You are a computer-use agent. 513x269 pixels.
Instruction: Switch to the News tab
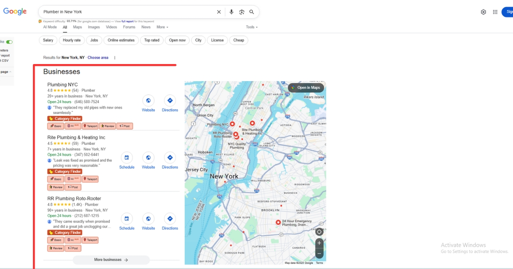point(146,27)
